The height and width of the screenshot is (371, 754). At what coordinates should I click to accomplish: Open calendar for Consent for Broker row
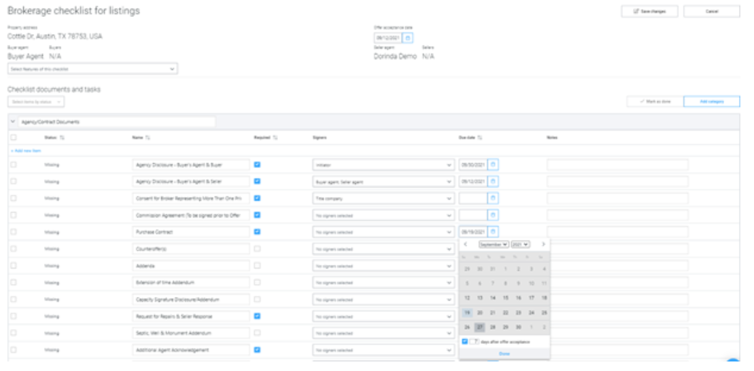pos(494,198)
